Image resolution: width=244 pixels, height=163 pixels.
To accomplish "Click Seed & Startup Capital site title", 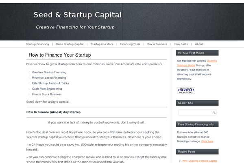I will (x=78, y=15).
